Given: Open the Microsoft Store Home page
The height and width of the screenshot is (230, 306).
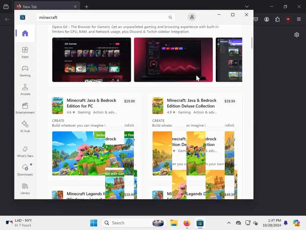Looking at the screenshot, I should tap(25, 34).
